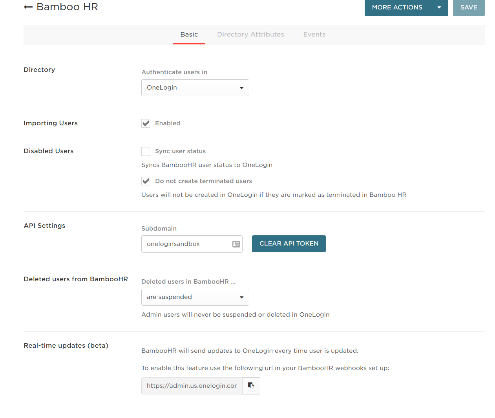Enable the Sync user status checkbox
This screenshot has width=495, height=418.
coord(146,151)
